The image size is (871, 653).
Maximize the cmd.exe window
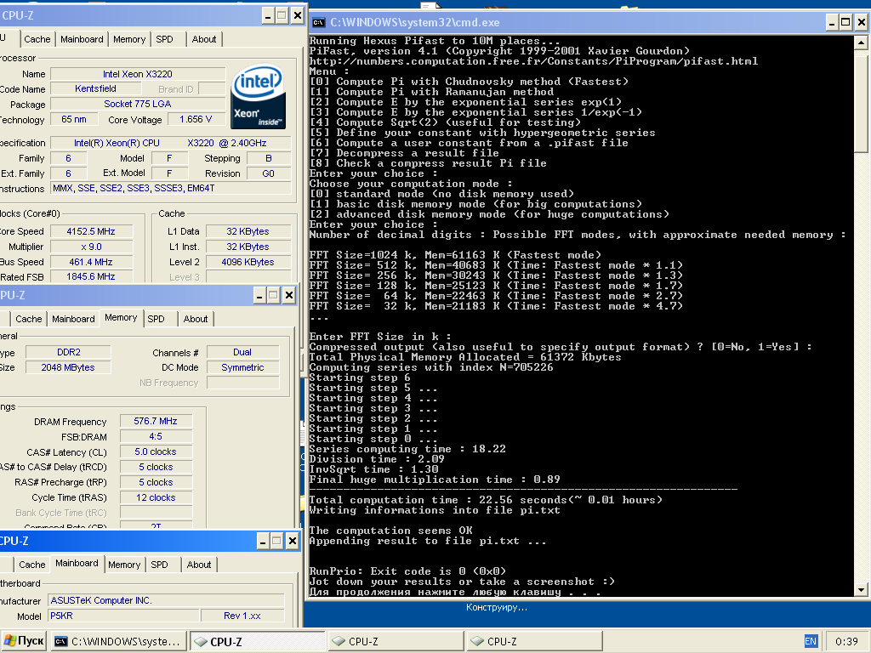coord(845,23)
